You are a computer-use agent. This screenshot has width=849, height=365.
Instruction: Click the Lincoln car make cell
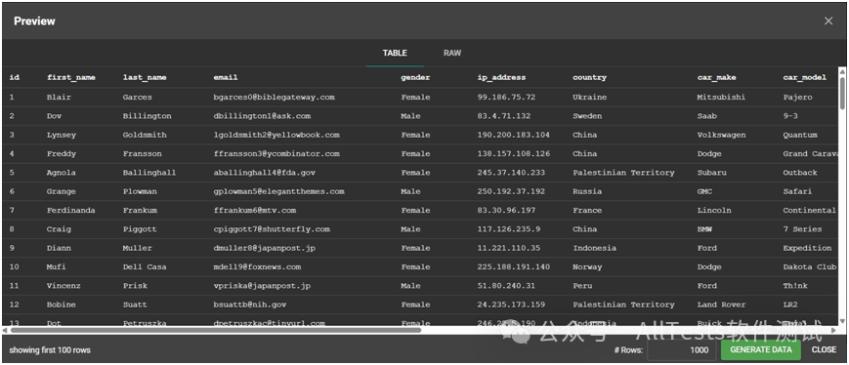[714, 211]
